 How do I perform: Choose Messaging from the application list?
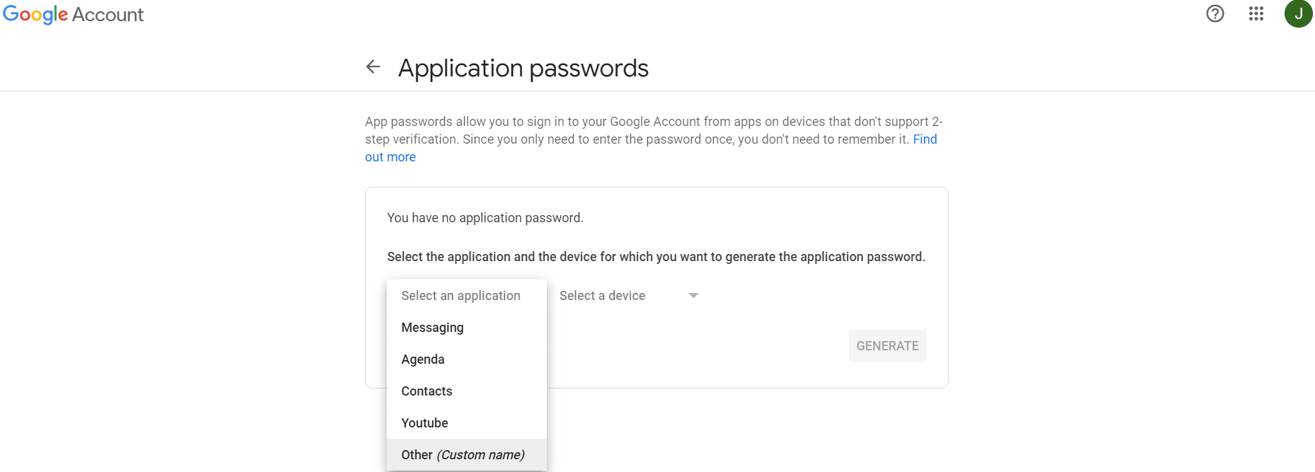click(x=467, y=328)
